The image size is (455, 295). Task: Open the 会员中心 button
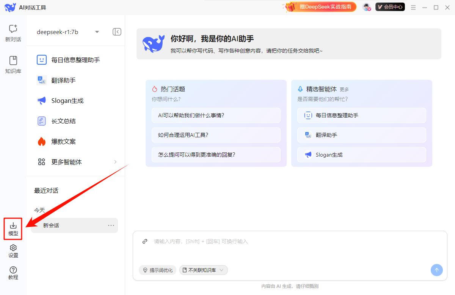click(390, 7)
